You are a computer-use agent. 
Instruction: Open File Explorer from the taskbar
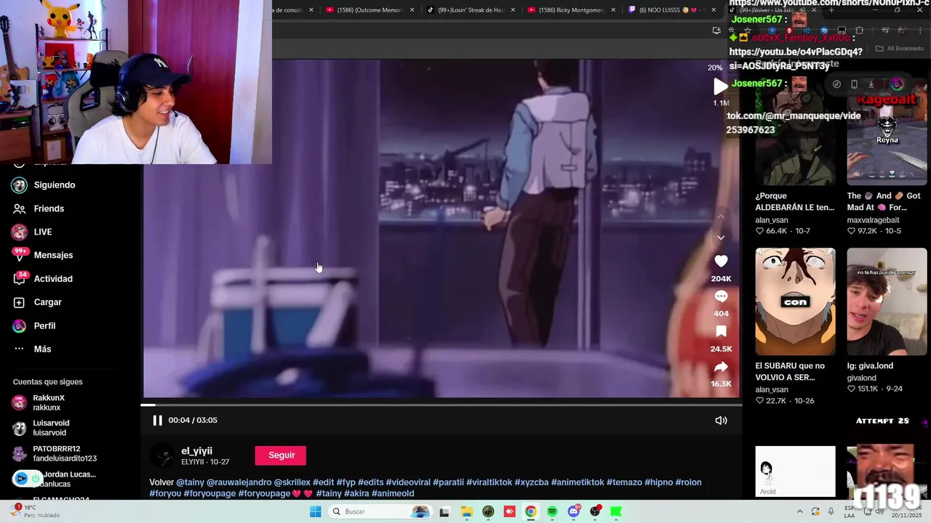click(466, 511)
